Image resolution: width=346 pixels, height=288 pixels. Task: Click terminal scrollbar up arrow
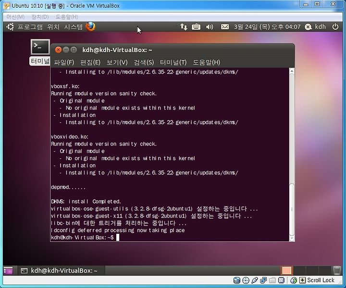292,71
